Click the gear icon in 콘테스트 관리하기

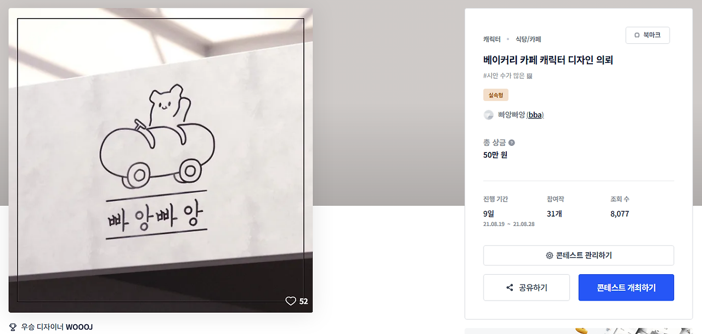click(x=550, y=256)
